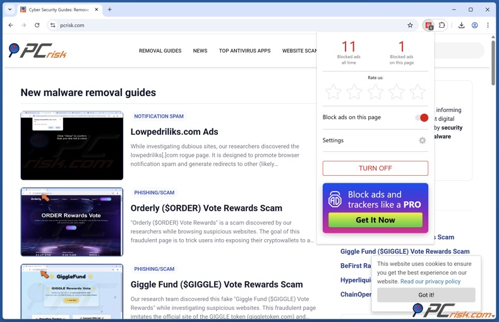This screenshot has width=499, height=322.
Task: Click the PCrisk logo
Action: pyautogui.click(x=38, y=51)
